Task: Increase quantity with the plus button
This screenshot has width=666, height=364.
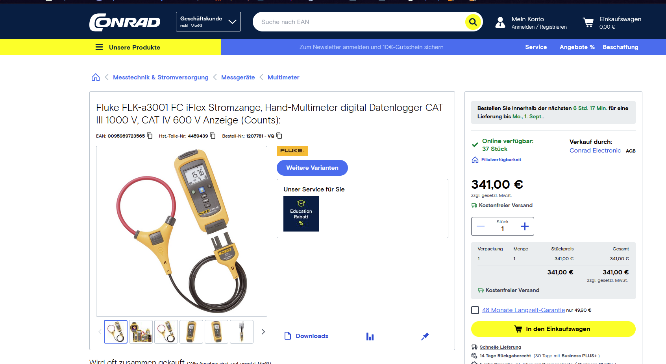Action: pos(524,226)
